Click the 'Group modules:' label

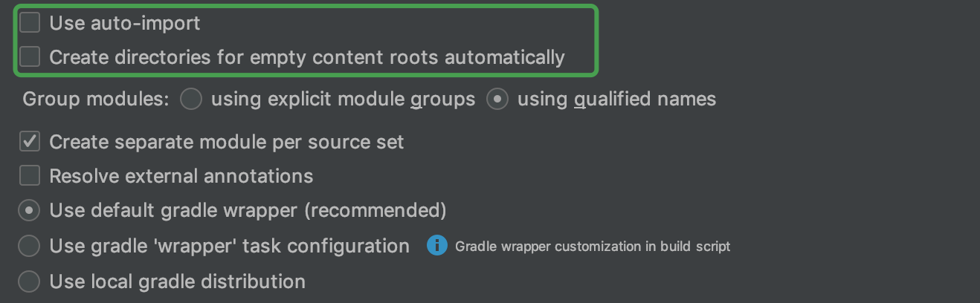pos(96,99)
